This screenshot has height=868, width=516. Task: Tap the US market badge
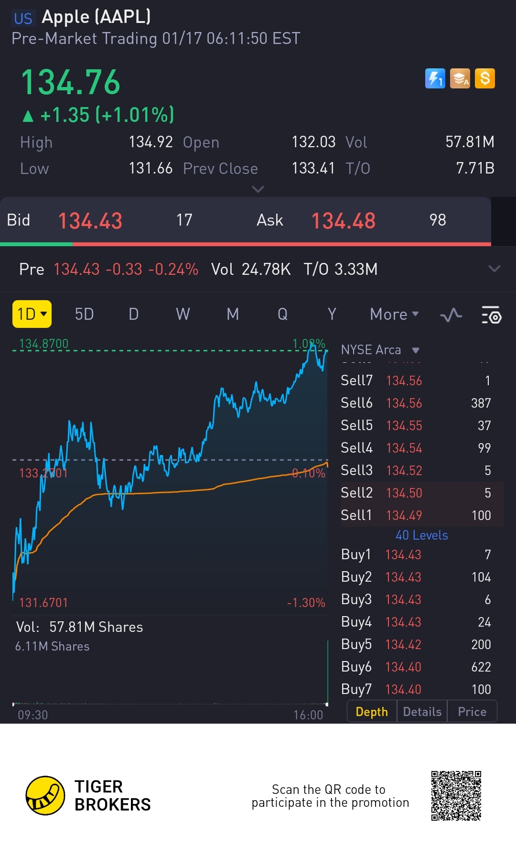click(x=23, y=18)
